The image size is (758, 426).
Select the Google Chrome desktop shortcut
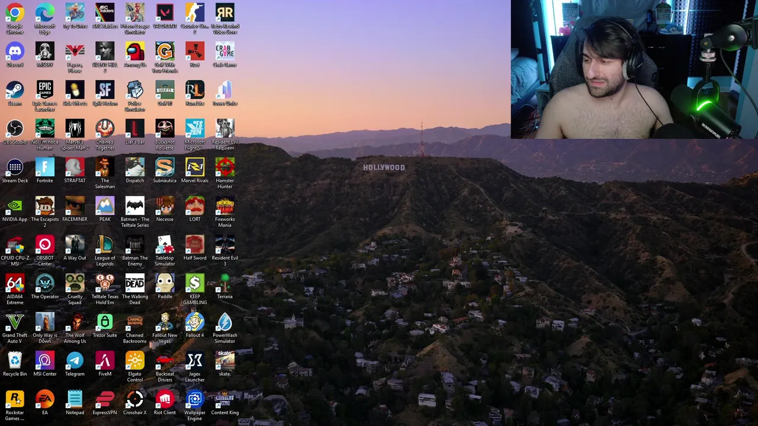15,18
